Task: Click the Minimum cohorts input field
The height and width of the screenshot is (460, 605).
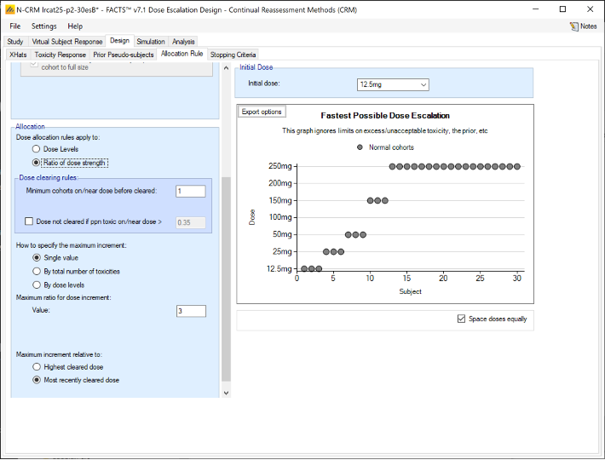Action: 190,191
